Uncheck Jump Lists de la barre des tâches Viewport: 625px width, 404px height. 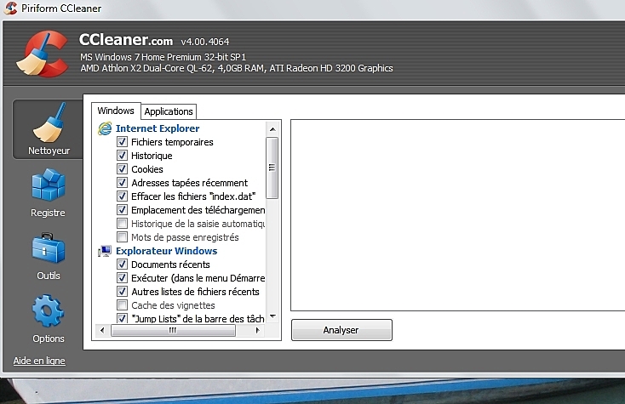click(x=123, y=318)
